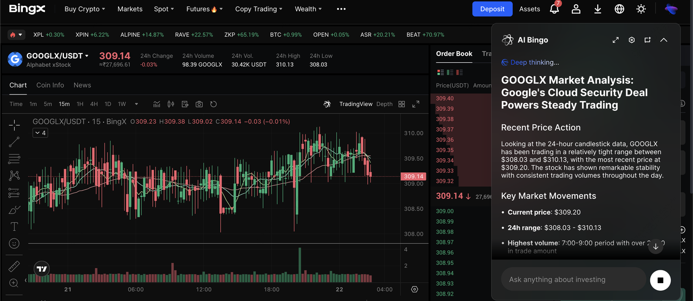This screenshot has width=693, height=301.
Task: Open the chart indicators icon
Action: point(157,104)
